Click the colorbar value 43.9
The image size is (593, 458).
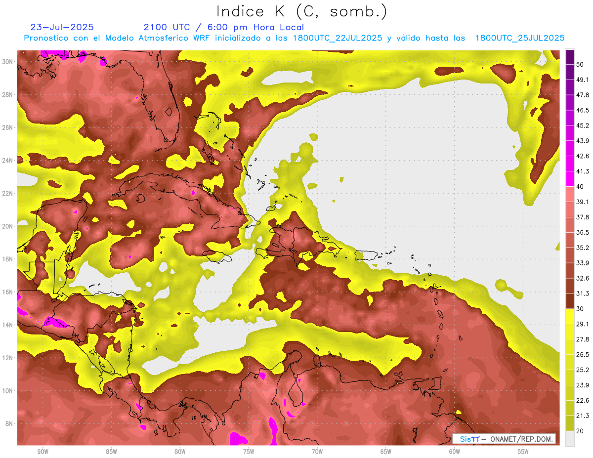[x=583, y=141]
